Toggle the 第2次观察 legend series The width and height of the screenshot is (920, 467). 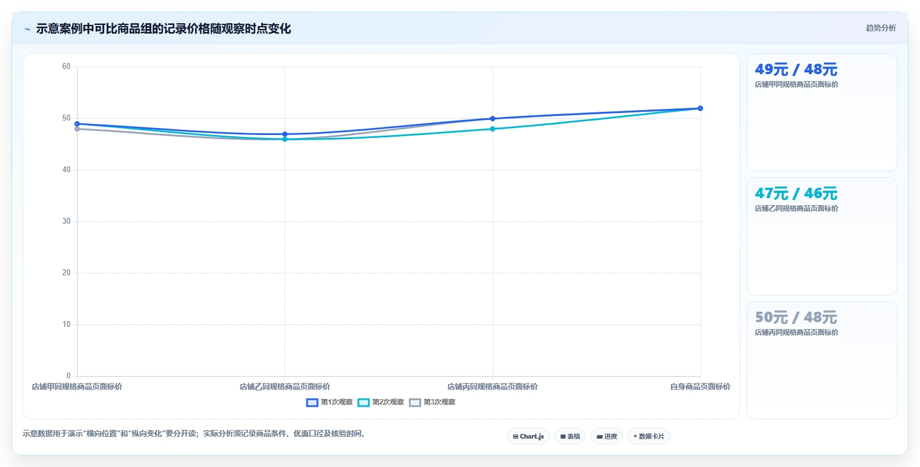tap(381, 402)
